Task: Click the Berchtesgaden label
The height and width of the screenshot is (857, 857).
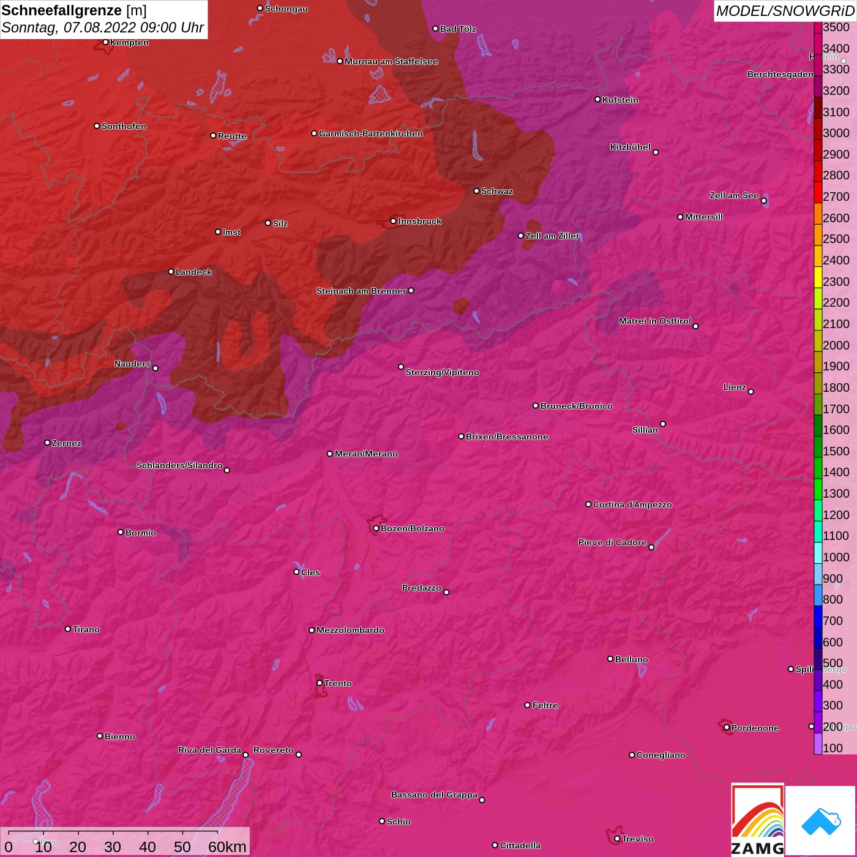Action: click(780, 74)
